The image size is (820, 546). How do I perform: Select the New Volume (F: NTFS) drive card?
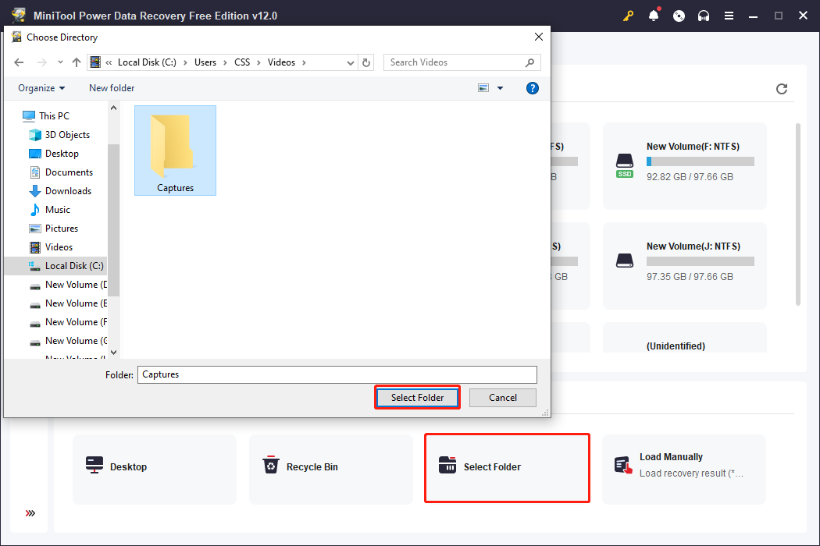(x=685, y=166)
